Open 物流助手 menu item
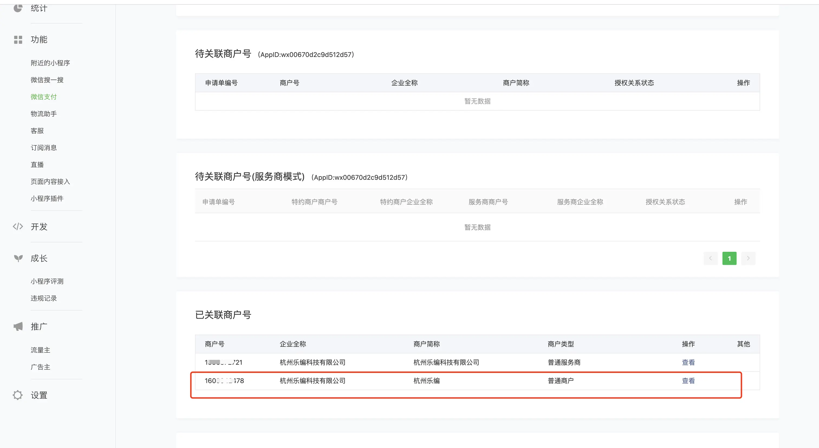The image size is (819, 448). [44, 114]
